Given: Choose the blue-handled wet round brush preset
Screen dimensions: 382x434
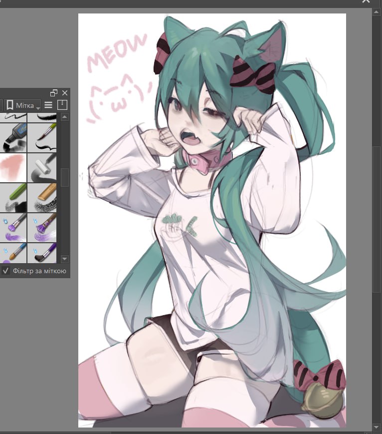Looking at the screenshot, I should (x=13, y=253).
